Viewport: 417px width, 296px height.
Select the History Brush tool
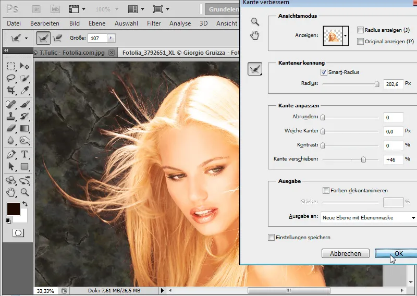[24, 116]
